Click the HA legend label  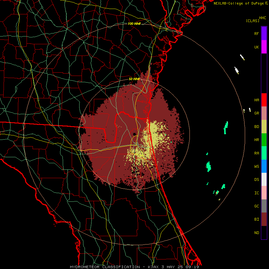click(x=256, y=100)
